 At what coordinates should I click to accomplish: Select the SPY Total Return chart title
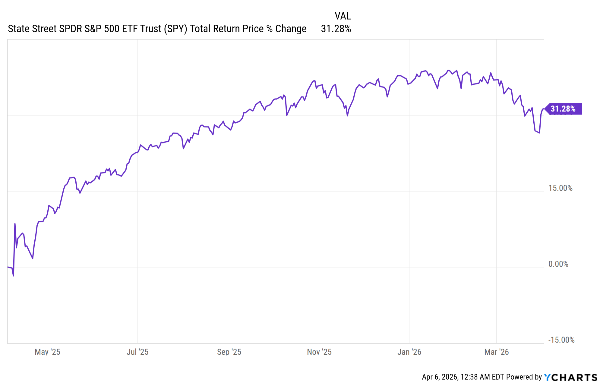point(157,29)
